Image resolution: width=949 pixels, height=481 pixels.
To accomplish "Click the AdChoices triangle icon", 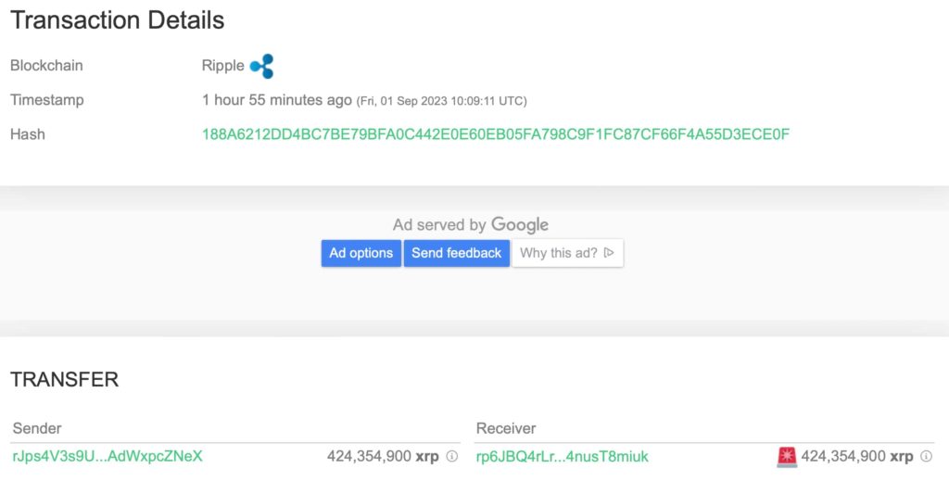I will pos(609,252).
